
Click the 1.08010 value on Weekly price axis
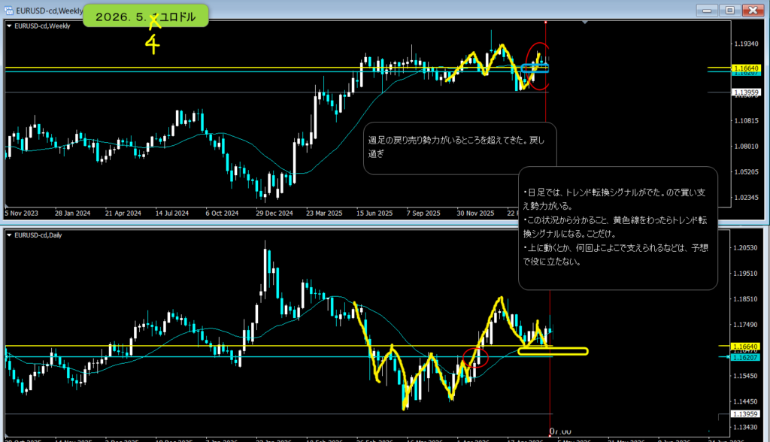click(746, 146)
